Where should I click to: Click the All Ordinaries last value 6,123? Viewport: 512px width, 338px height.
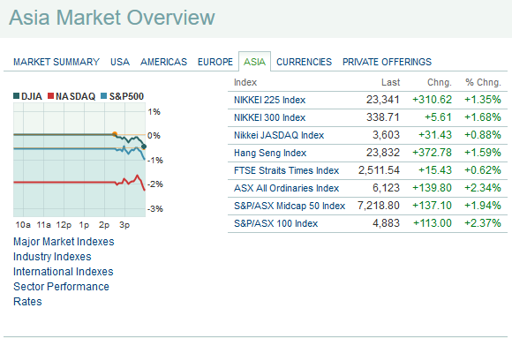[386, 188]
